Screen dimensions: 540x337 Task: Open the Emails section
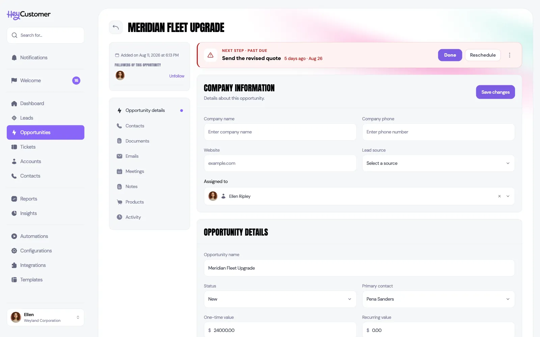coord(150,156)
